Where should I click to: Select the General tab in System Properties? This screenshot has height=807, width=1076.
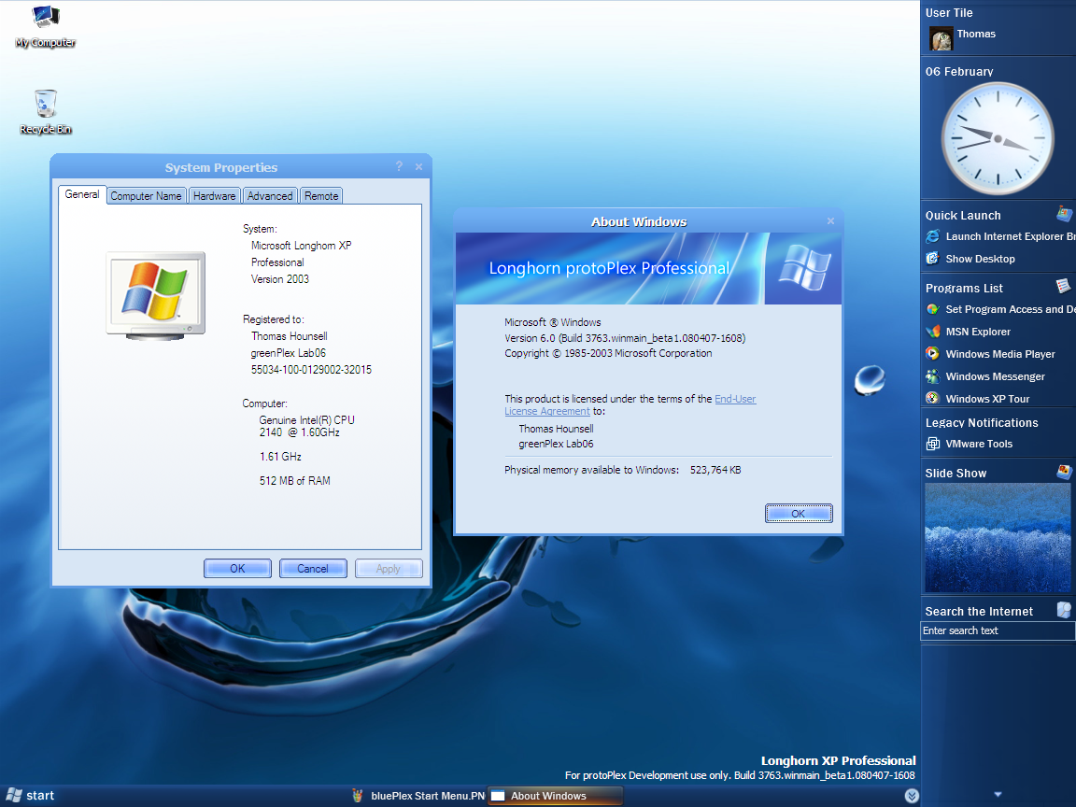coord(82,195)
